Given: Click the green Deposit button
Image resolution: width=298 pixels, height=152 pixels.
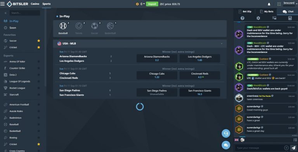Looking at the screenshot, I should pyautogui.click(x=152, y=4).
